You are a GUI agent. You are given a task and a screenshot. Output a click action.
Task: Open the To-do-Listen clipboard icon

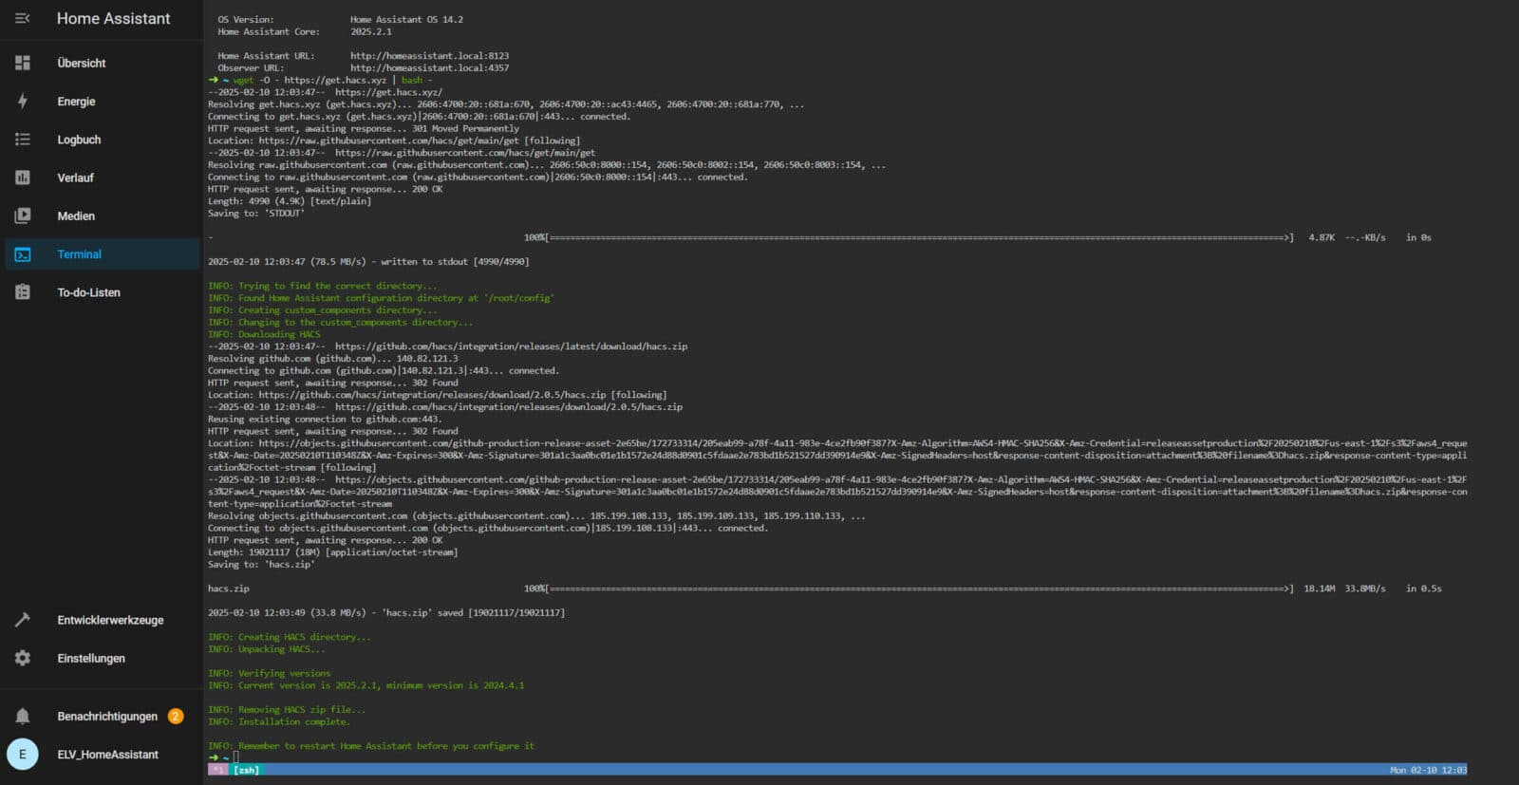[23, 292]
